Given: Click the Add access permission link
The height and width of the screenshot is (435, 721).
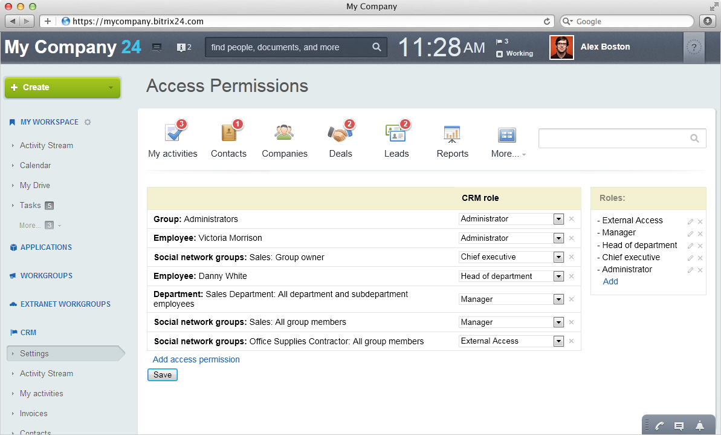Looking at the screenshot, I should click(x=196, y=359).
